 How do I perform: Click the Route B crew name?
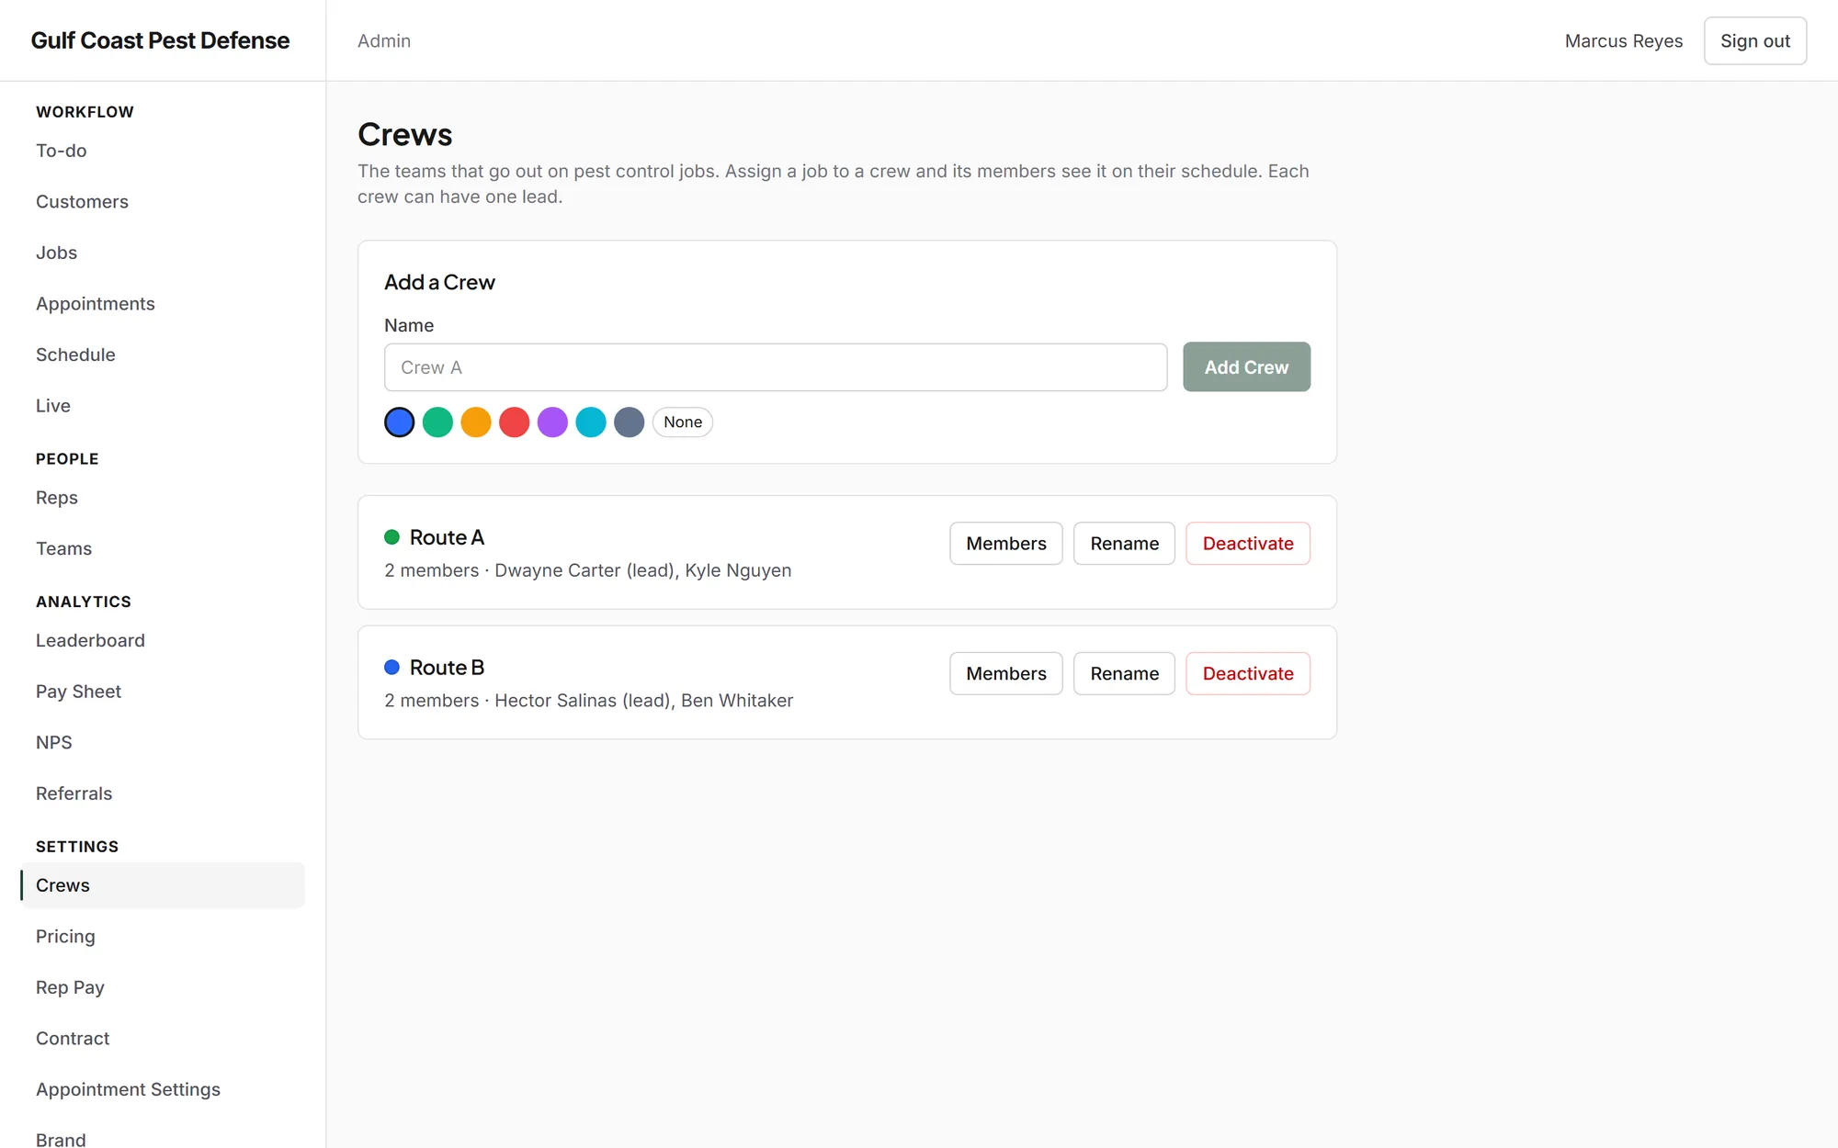tap(447, 668)
